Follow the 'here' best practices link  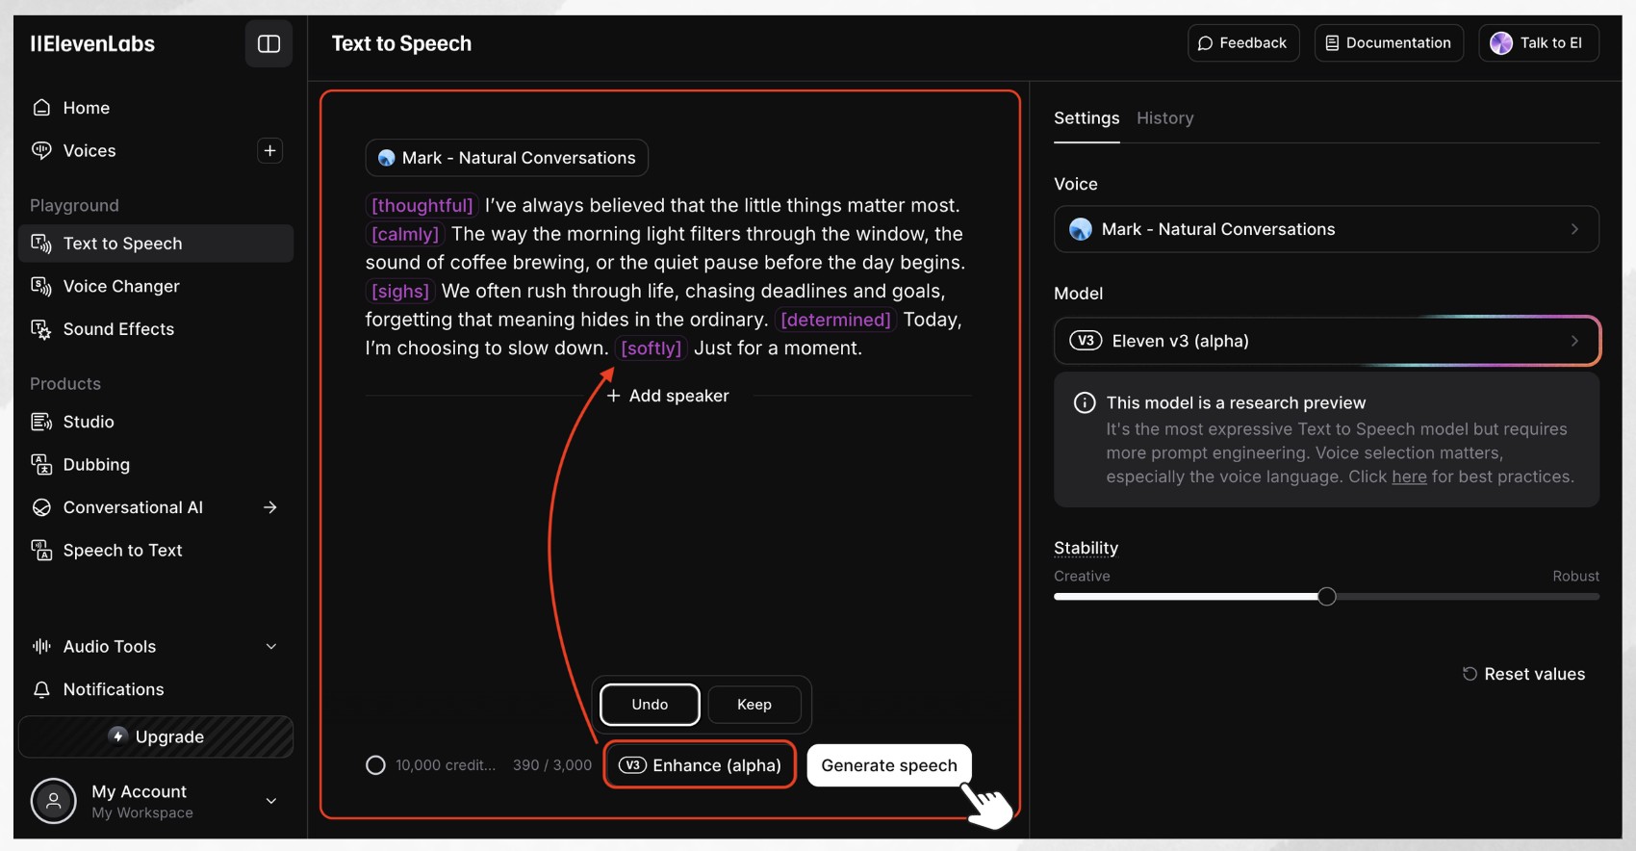coord(1409,477)
